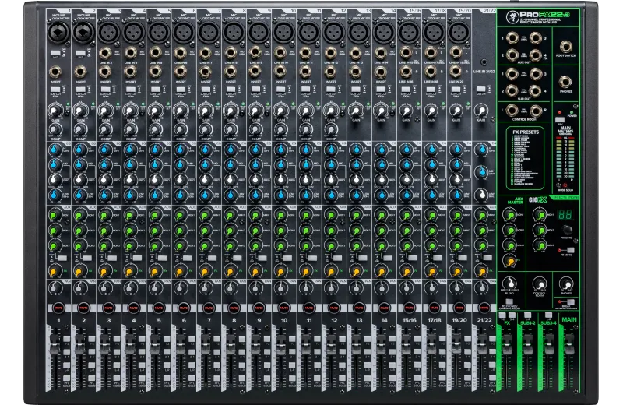
Task: Click the PHONES level knob
Action: (x=566, y=283)
